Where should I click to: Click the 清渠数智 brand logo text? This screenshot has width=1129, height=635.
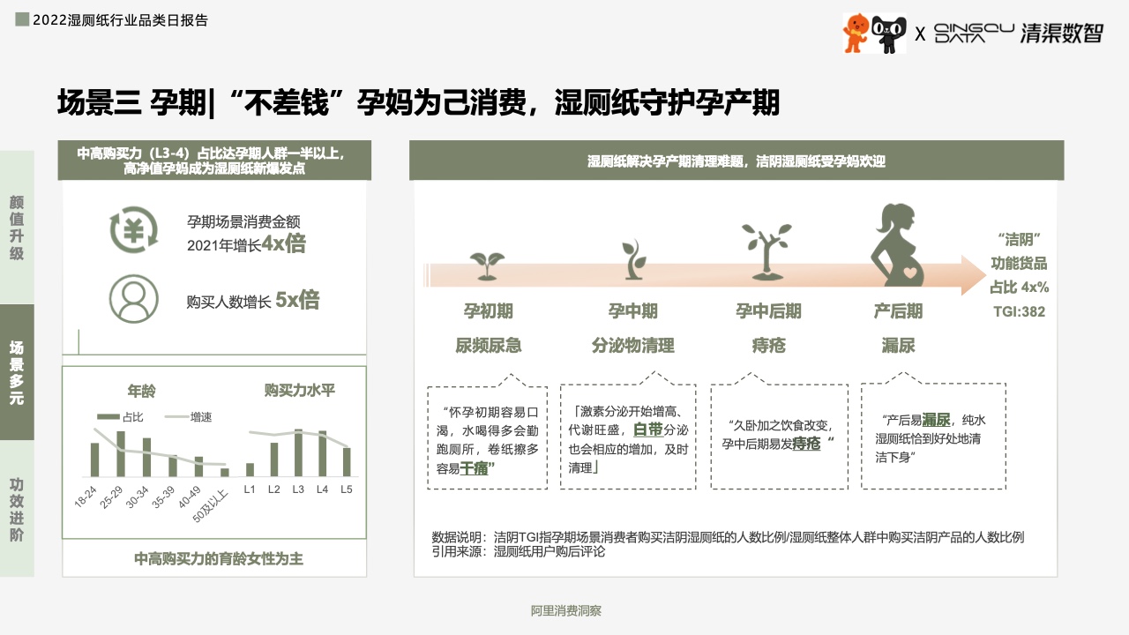(1061, 34)
